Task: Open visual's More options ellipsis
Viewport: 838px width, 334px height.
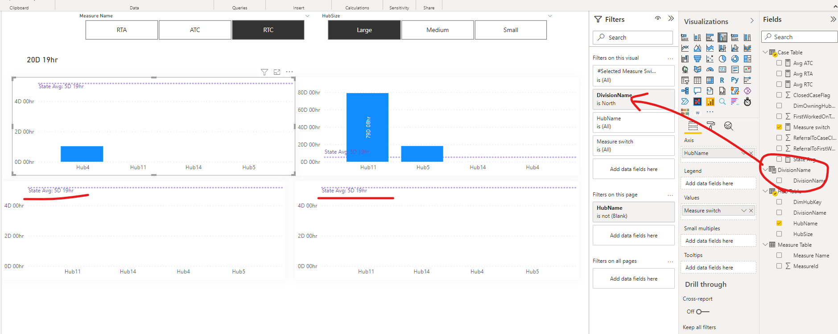Action: click(x=289, y=72)
